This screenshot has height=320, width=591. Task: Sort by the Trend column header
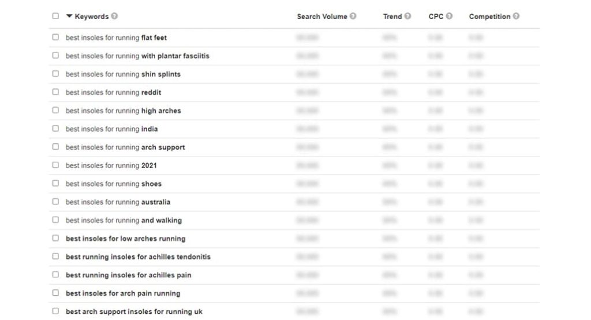click(x=392, y=17)
